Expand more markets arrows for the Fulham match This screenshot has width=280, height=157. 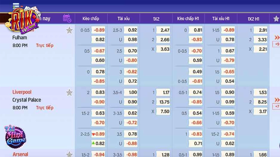tap(277, 37)
